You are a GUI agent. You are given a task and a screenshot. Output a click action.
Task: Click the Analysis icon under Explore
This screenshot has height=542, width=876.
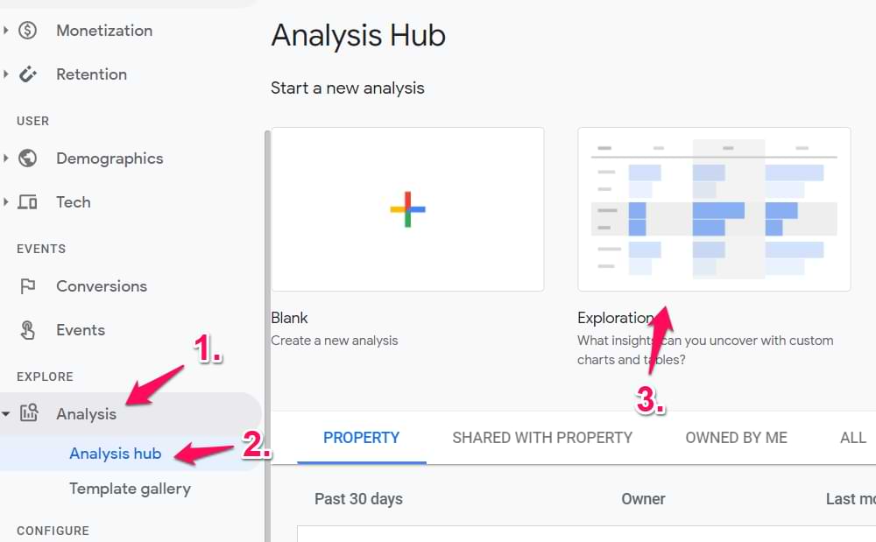[x=28, y=413]
